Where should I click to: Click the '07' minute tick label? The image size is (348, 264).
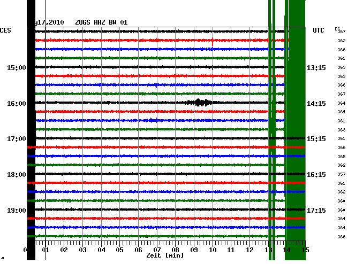pos(157,250)
